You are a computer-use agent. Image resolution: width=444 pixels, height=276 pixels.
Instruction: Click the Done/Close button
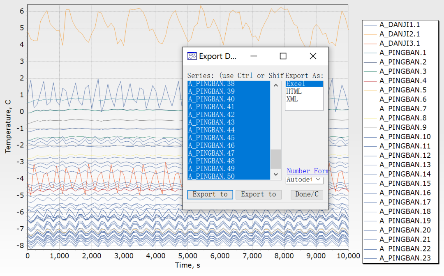pos(307,195)
